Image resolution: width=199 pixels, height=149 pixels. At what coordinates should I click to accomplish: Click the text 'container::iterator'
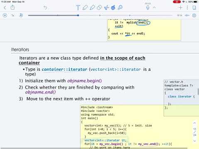[x=65, y=69]
